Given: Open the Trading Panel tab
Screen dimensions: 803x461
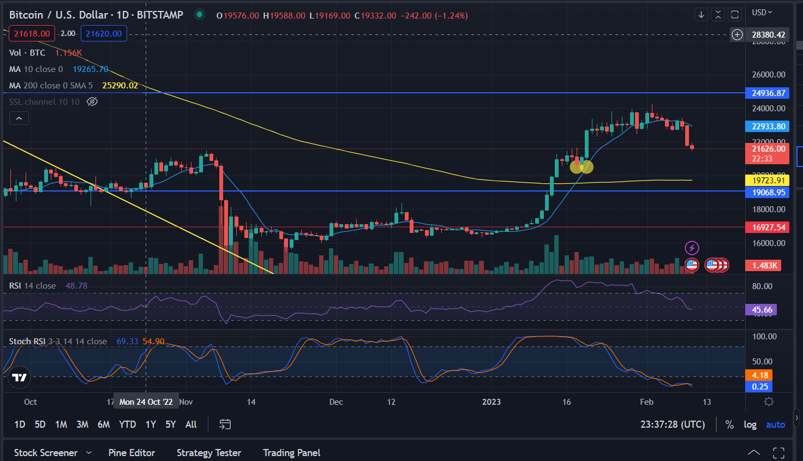Looking at the screenshot, I should coord(292,453).
